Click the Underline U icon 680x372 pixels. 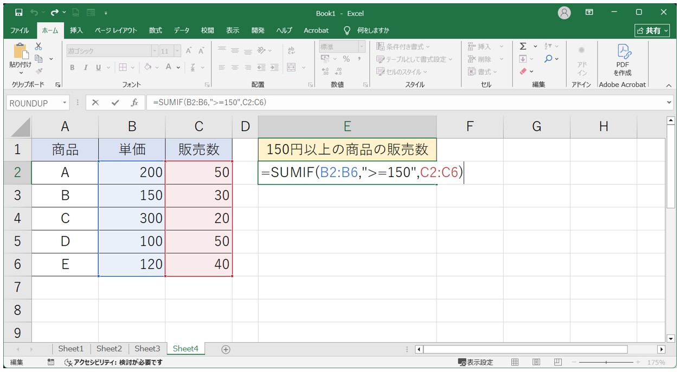[x=98, y=68]
